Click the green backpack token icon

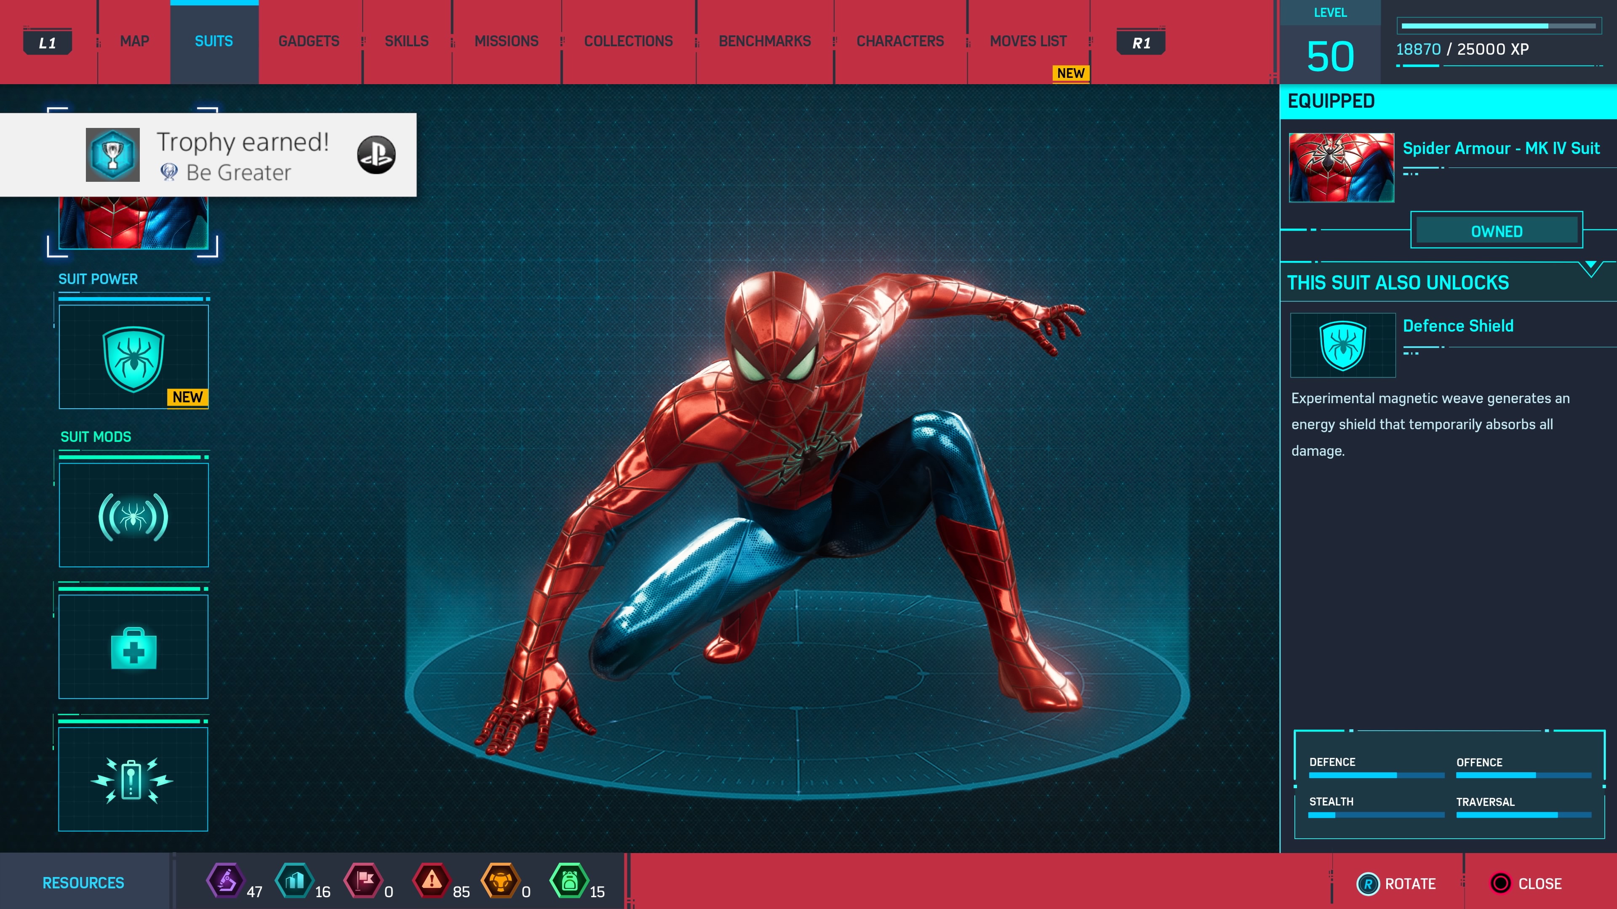[569, 881]
